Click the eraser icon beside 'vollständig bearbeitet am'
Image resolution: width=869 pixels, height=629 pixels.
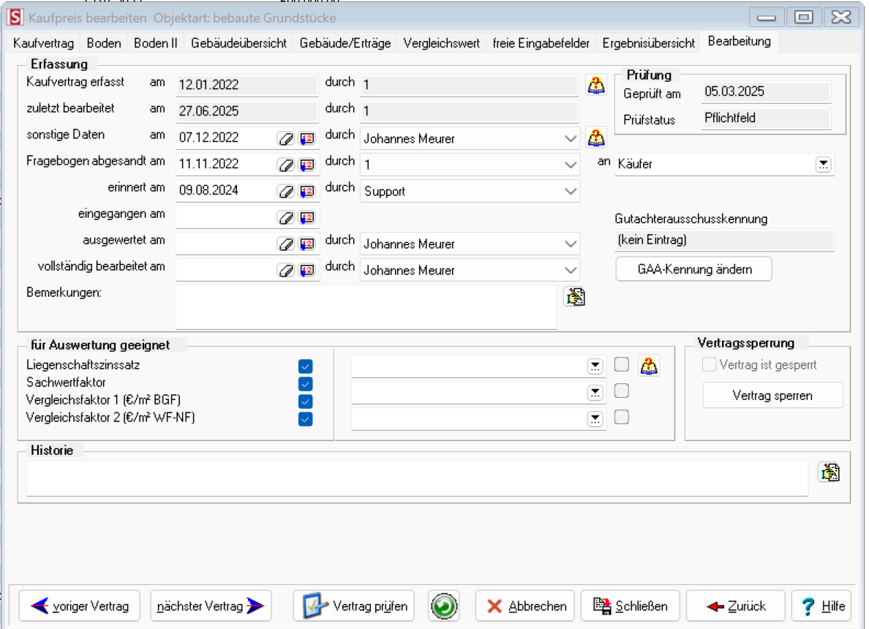coord(286,270)
